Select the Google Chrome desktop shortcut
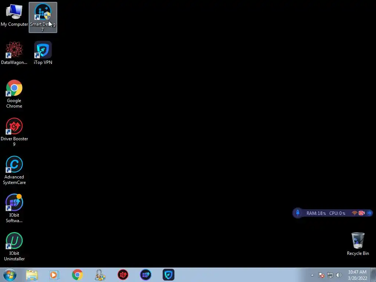The height and width of the screenshot is (282, 376). [14, 94]
